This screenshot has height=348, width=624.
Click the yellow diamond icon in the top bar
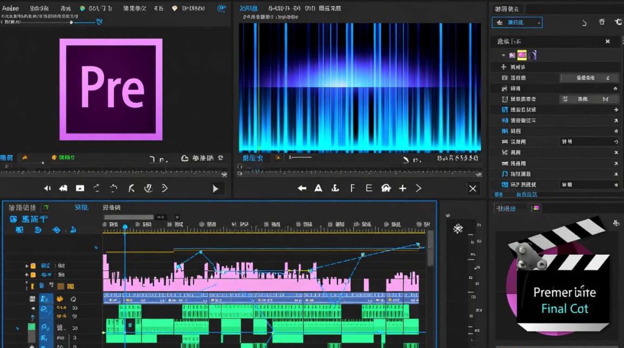coord(175,8)
